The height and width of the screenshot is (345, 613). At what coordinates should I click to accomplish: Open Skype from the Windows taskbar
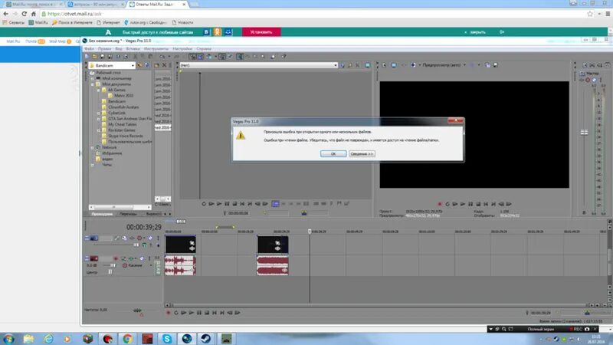167,339
